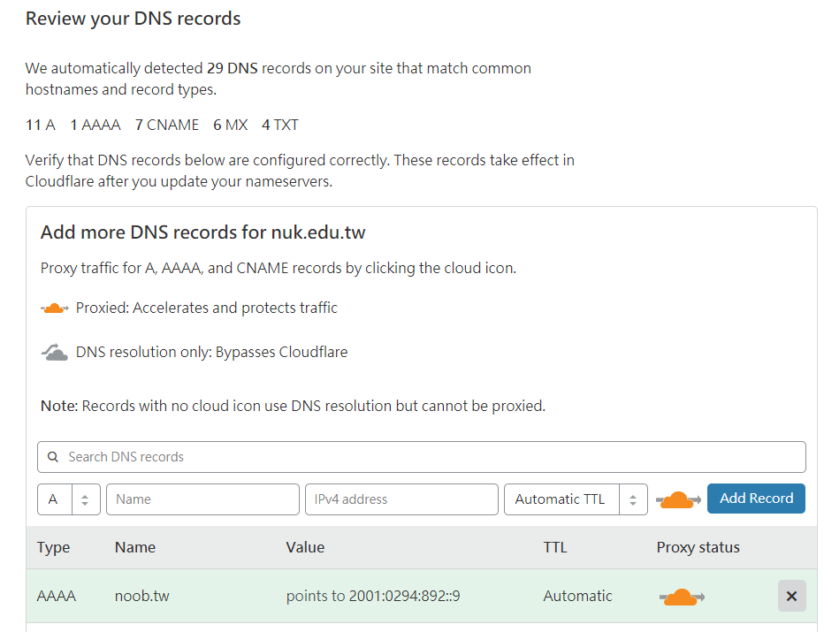Screen dimensions: 824x632
Task: Toggle proxy status for noob.tw record
Action: tap(682, 597)
